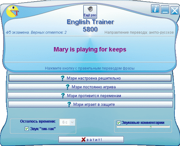Click the phrase Mary is playing for keeps
The width and height of the screenshot is (180, 146).
[x=90, y=49]
